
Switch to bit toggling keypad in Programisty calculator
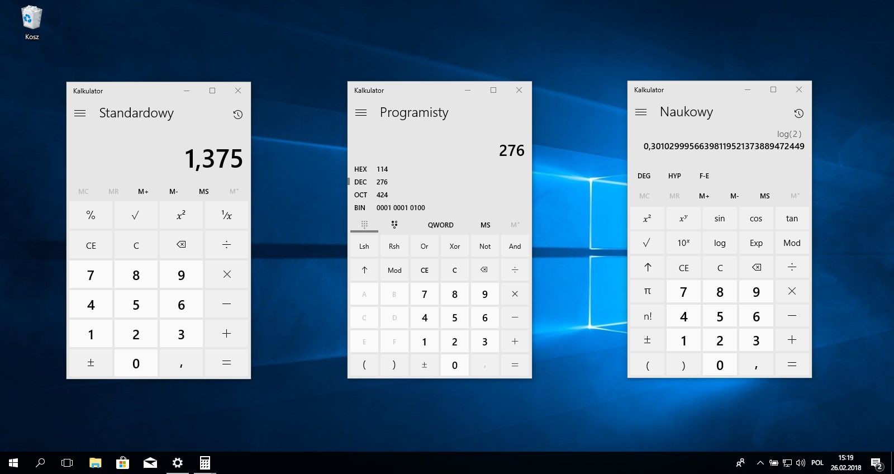pos(394,225)
